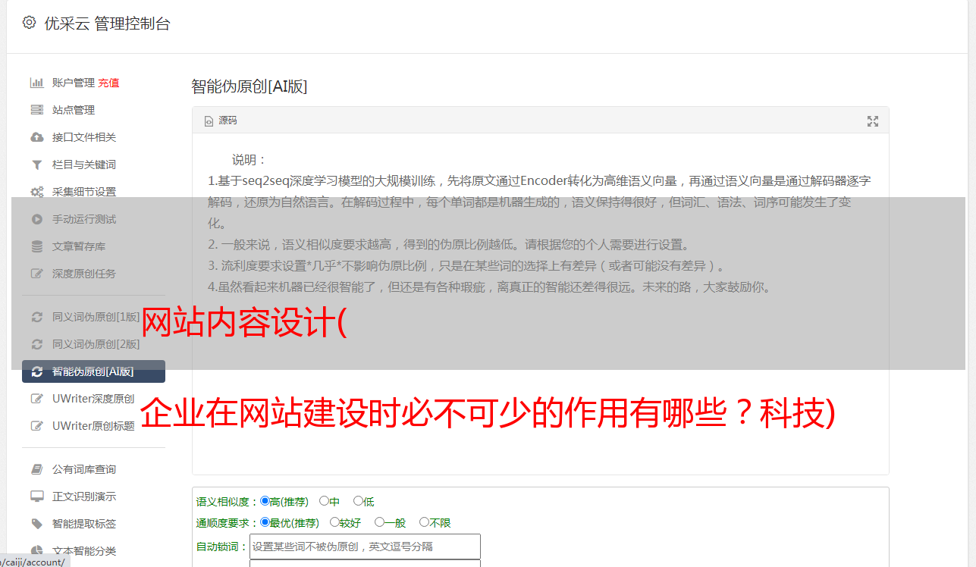Open UWriter深度原创 menu item
The width and height of the screenshot is (976, 567).
coord(93,399)
